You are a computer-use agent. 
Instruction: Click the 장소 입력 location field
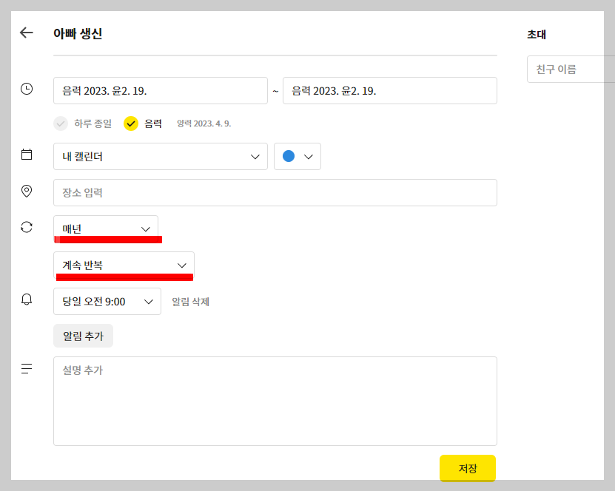275,192
